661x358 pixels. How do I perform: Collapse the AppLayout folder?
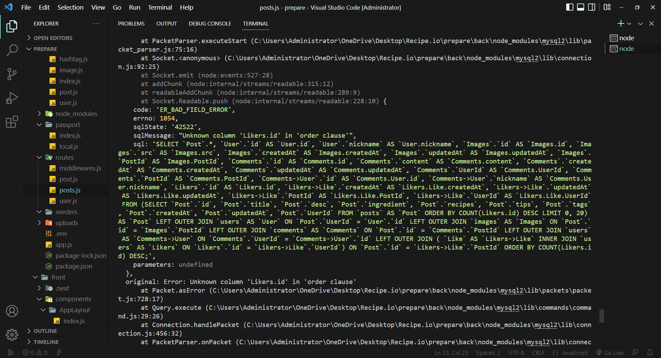pyautogui.click(x=75, y=310)
